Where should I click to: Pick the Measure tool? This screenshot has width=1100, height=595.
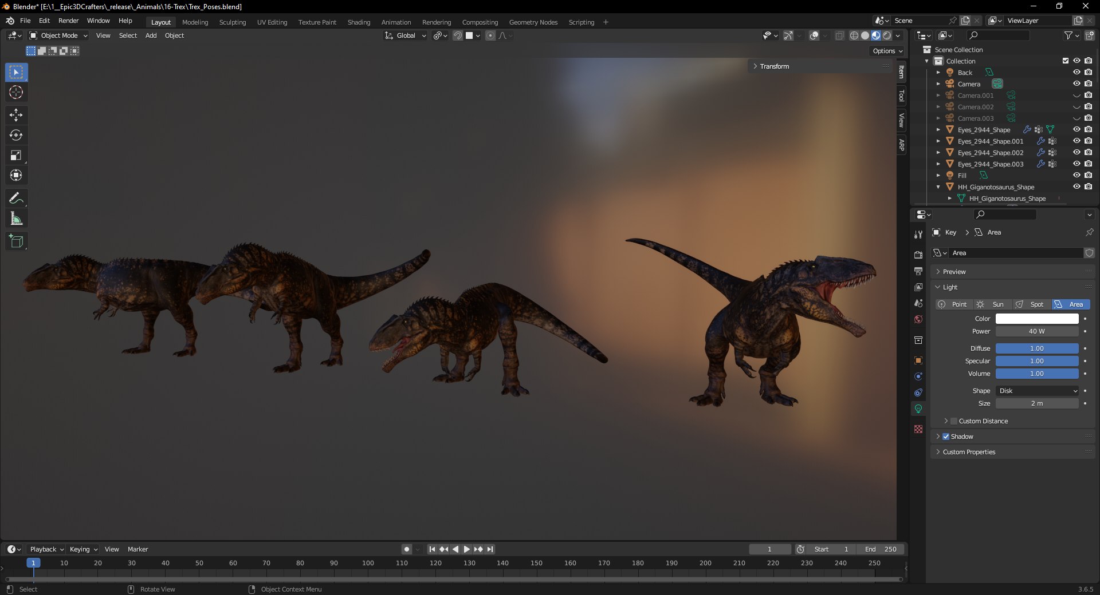(16, 219)
